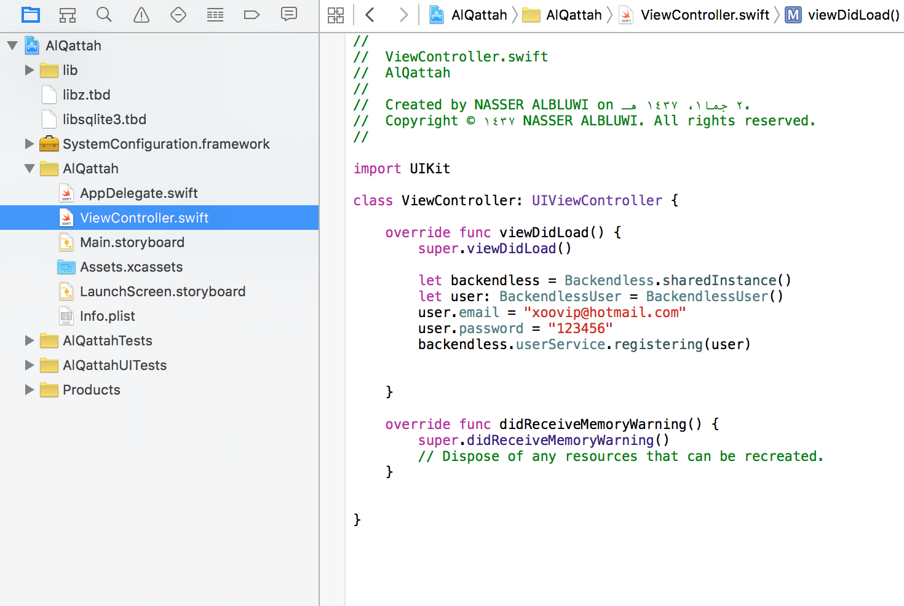Click the 'Created by NASSER ALBLUWI' comment
Image resolution: width=904 pixels, height=606 pixels.
click(x=552, y=104)
